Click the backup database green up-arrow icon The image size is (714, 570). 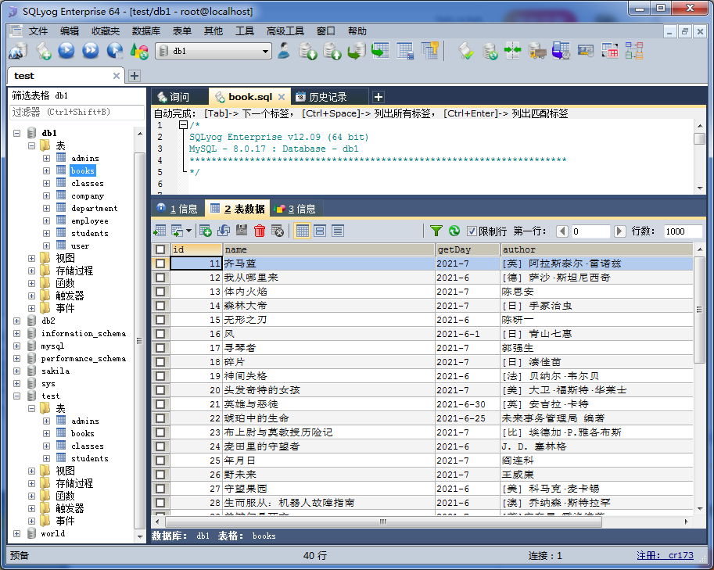point(332,51)
